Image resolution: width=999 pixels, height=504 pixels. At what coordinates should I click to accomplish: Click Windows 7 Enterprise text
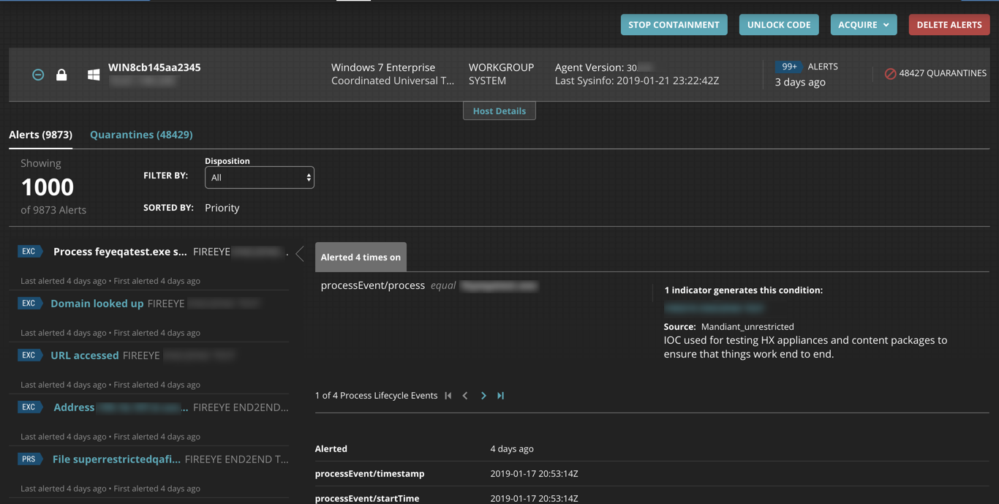point(383,67)
